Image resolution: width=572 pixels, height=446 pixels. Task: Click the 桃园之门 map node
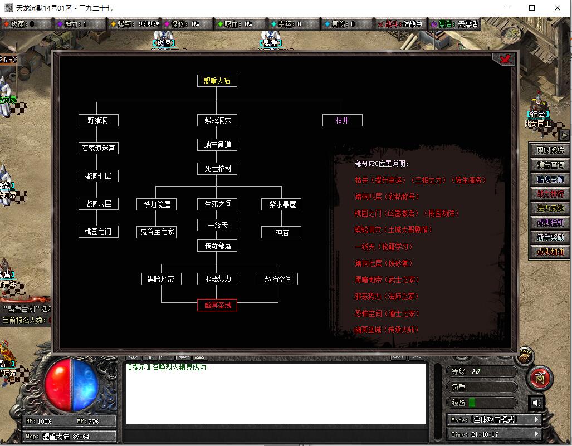tap(99, 232)
